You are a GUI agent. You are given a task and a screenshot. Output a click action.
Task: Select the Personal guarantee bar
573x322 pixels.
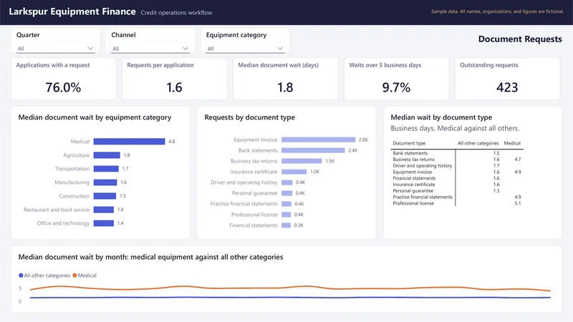click(x=287, y=193)
